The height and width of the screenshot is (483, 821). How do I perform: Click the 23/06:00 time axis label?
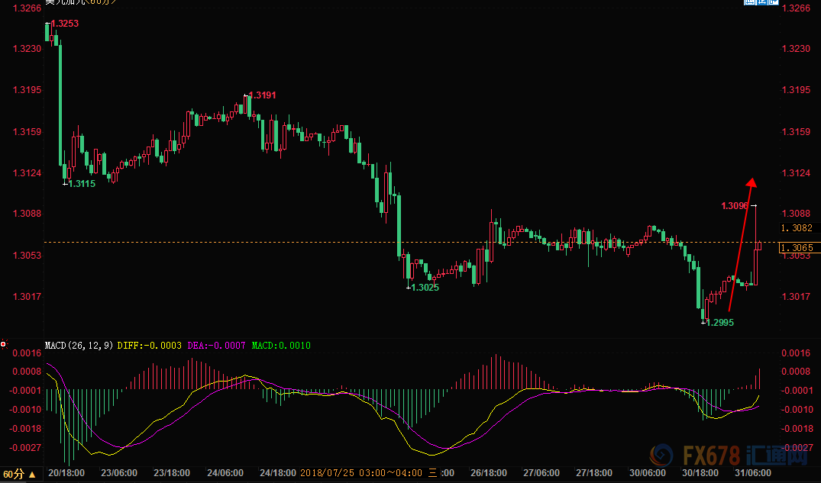point(119,473)
